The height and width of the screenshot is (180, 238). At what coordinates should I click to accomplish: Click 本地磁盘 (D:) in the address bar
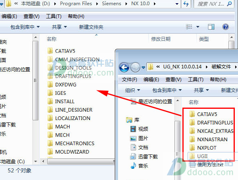click(35, 4)
